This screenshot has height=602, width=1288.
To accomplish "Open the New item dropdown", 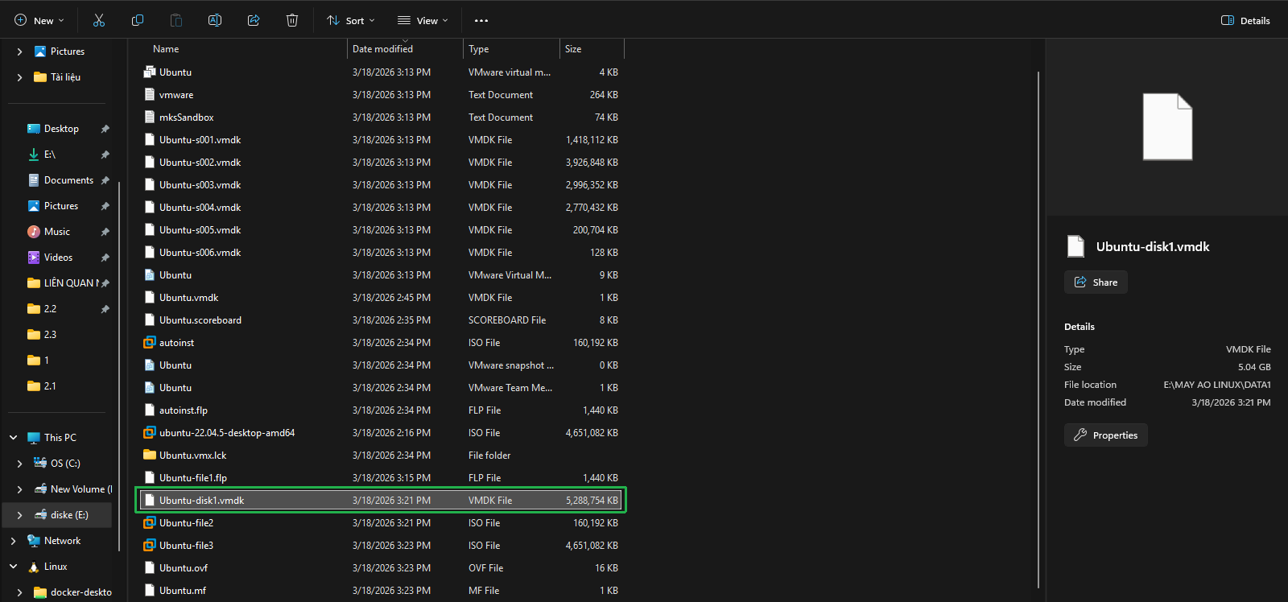I will pos(39,20).
